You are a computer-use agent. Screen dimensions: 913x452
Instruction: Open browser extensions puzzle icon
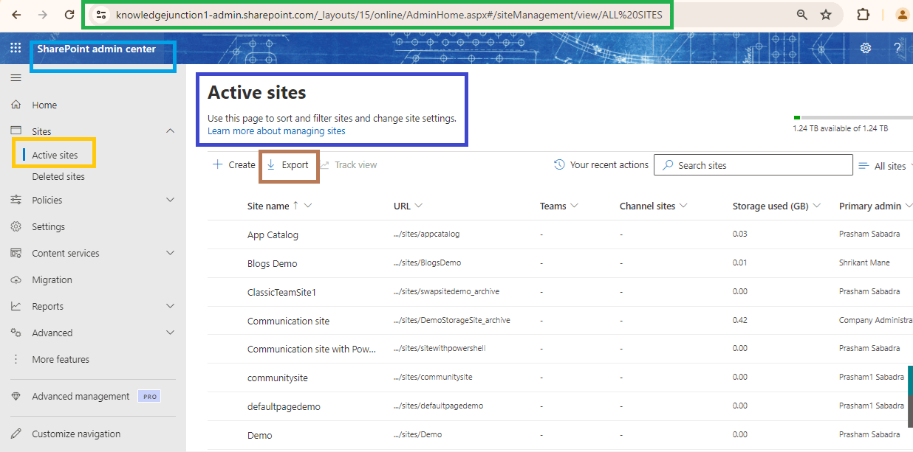[864, 15]
